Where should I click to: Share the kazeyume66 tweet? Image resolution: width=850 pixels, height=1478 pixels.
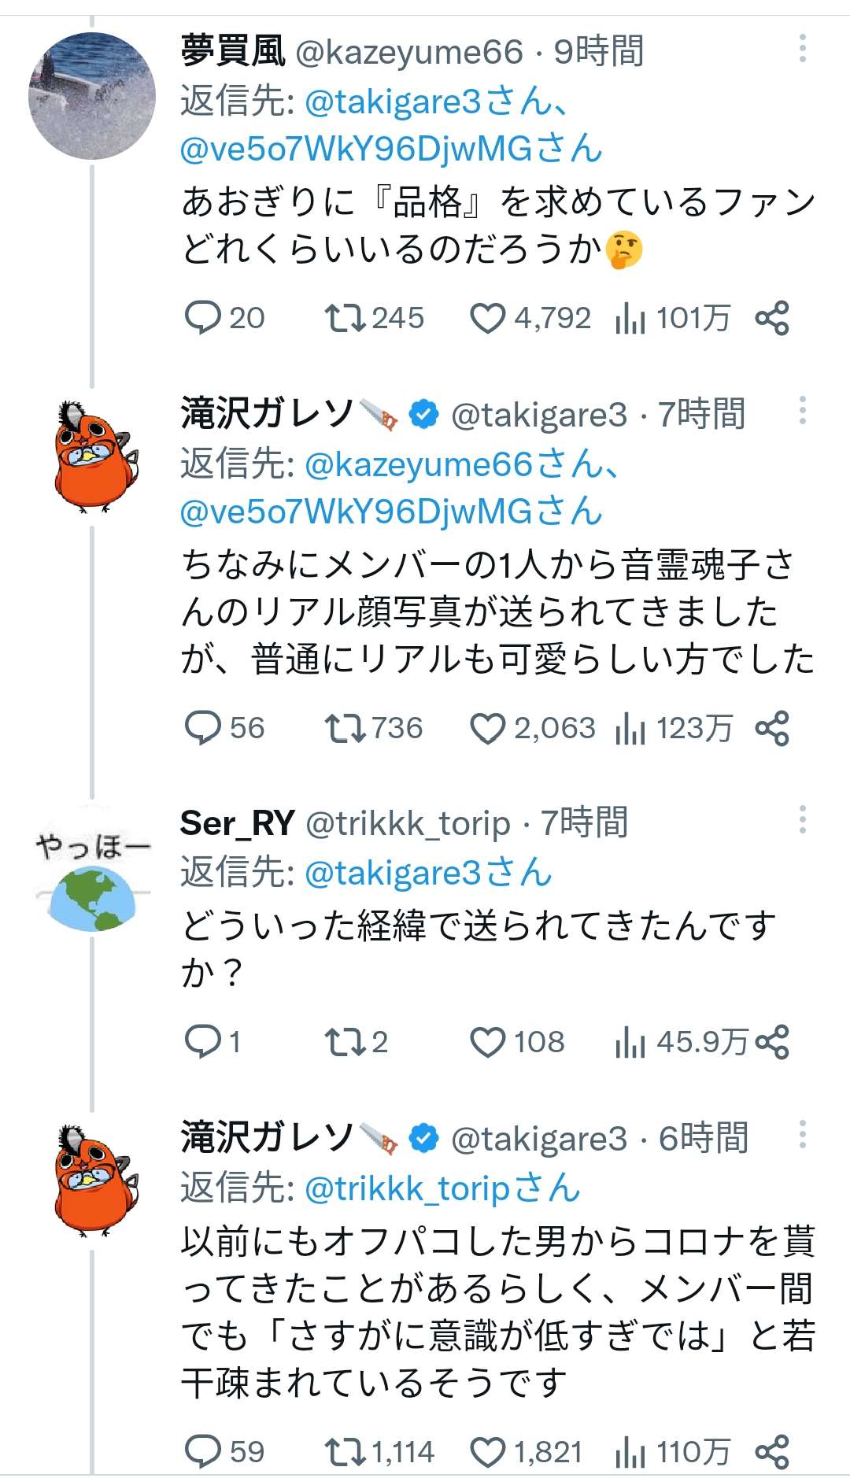[771, 318]
